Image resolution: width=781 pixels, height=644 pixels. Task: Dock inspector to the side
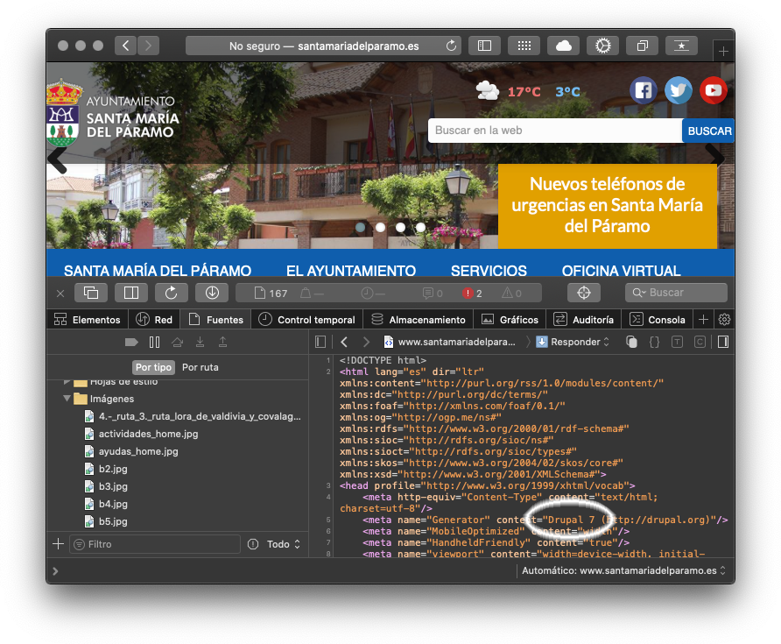click(x=131, y=293)
